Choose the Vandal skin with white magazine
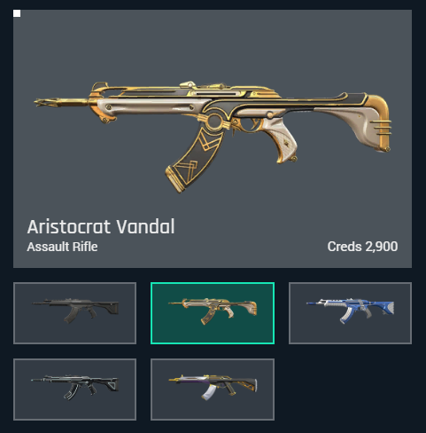Image resolution: width=426 pixels, height=433 pixels. (x=213, y=390)
